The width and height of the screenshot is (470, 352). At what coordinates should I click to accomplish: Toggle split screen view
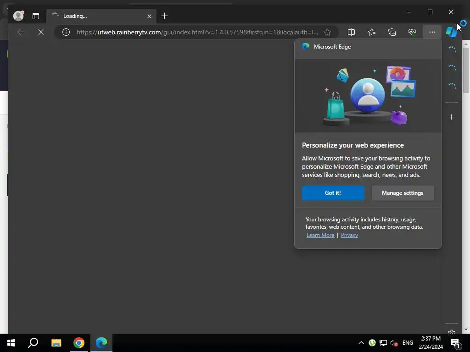[351, 32]
